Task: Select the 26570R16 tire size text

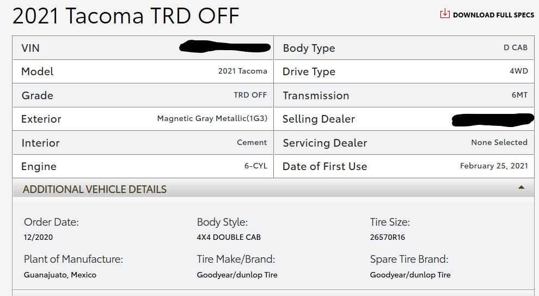Action: pyautogui.click(x=388, y=237)
